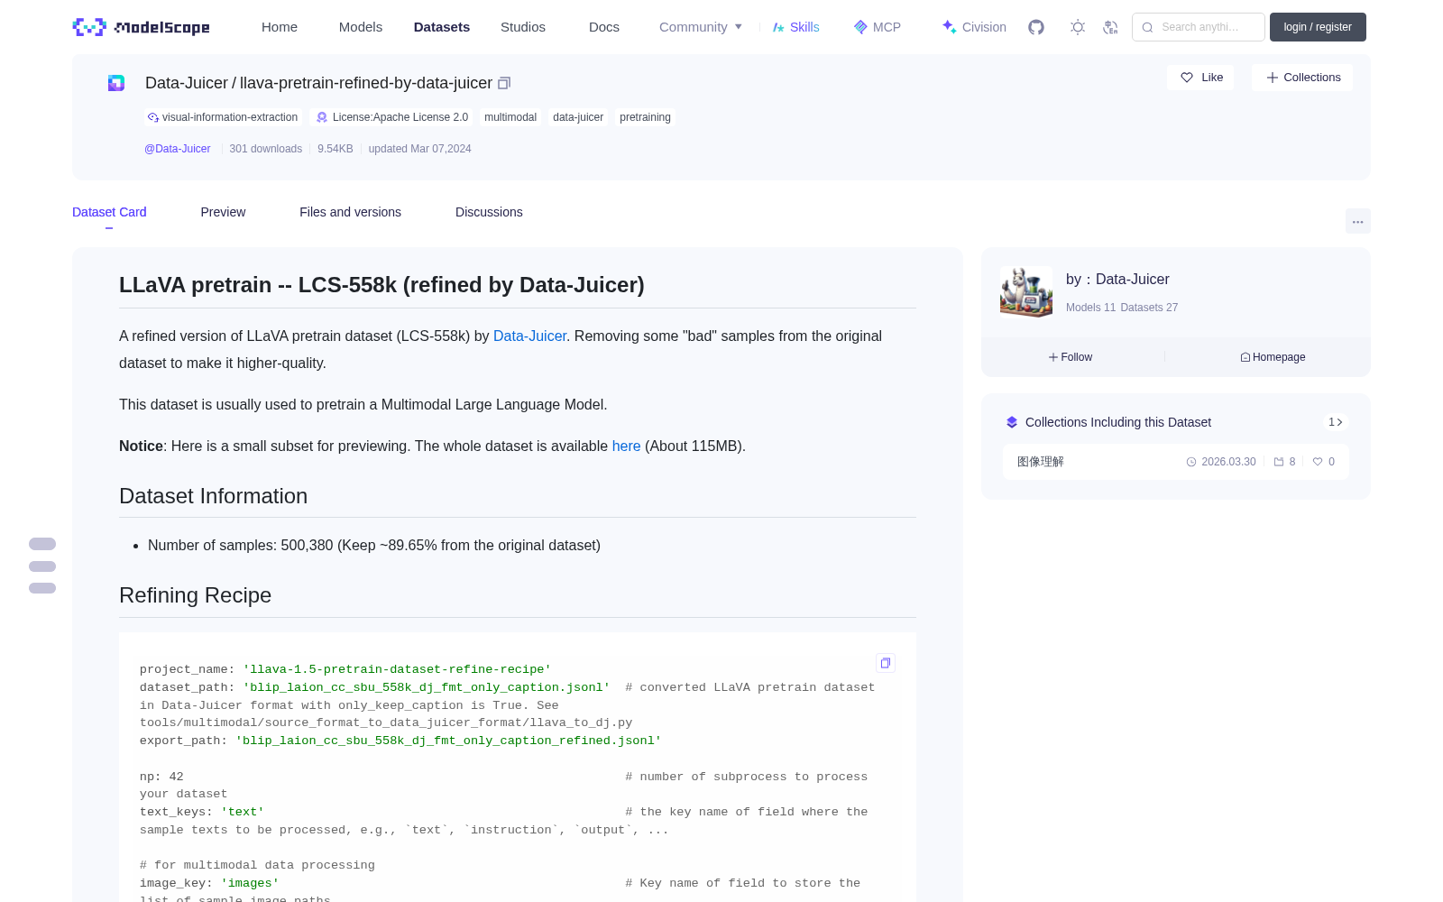Copy the recipe code block
1443x902 pixels.
pos(886,663)
